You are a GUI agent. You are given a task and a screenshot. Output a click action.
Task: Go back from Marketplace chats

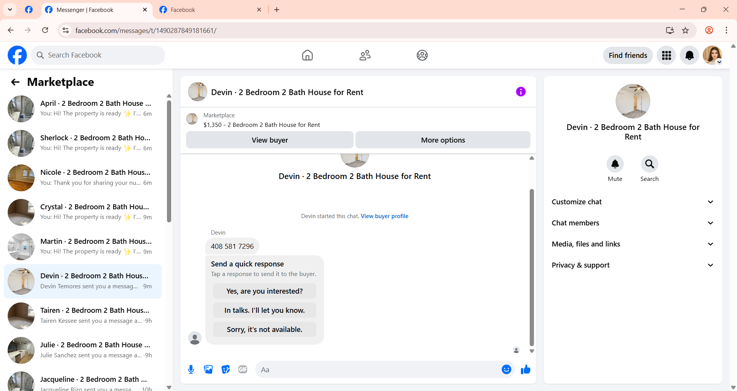click(x=15, y=82)
